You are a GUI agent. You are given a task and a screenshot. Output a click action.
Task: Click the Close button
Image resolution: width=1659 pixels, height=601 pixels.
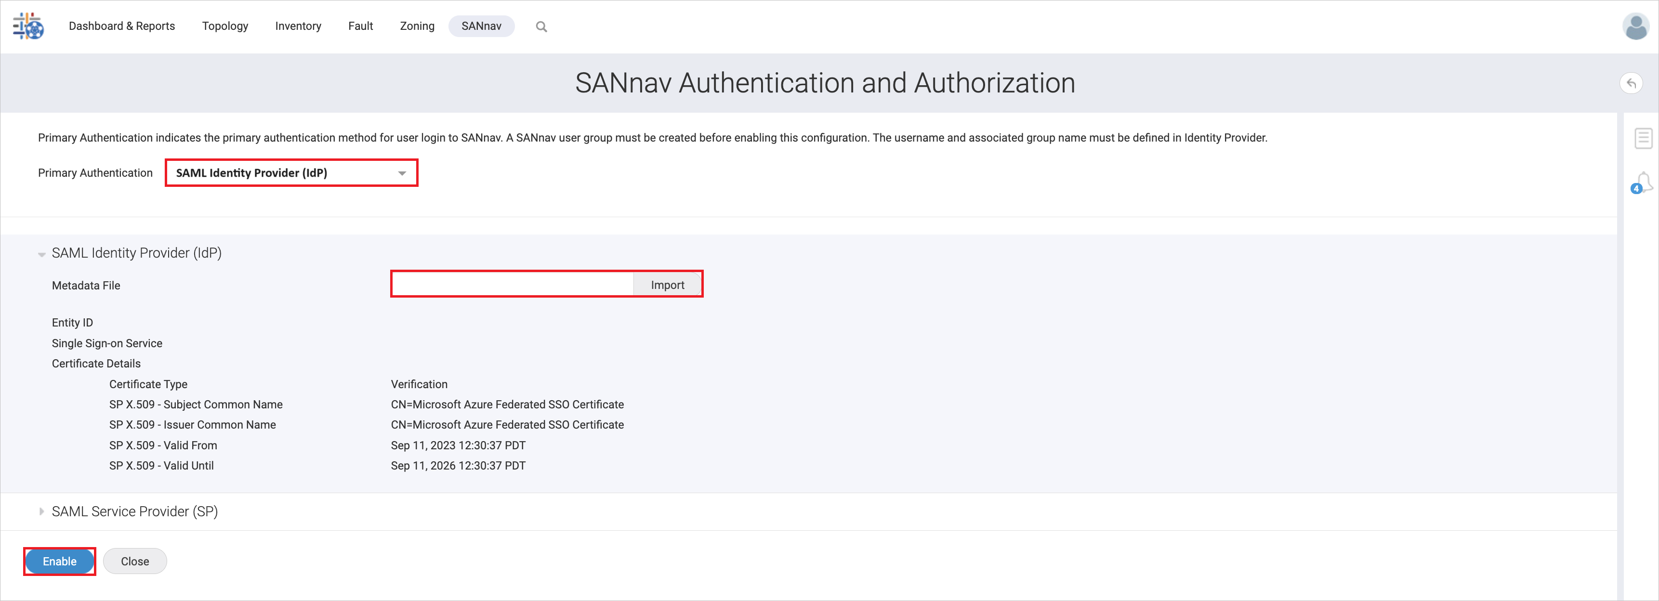(x=134, y=562)
